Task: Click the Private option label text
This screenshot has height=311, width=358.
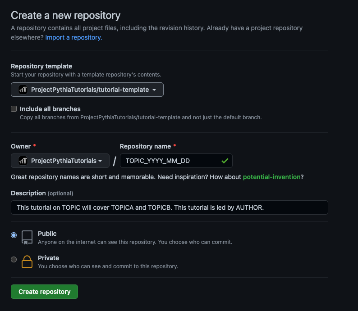Action: click(x=49, y=258)
